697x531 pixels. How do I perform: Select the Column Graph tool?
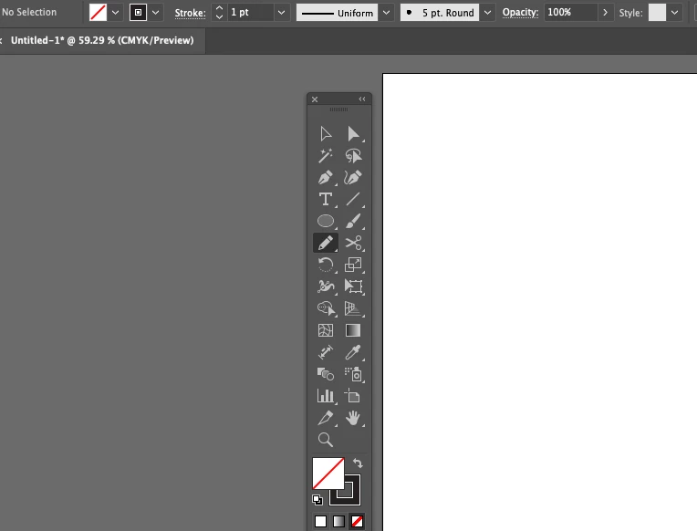(326, 396)
